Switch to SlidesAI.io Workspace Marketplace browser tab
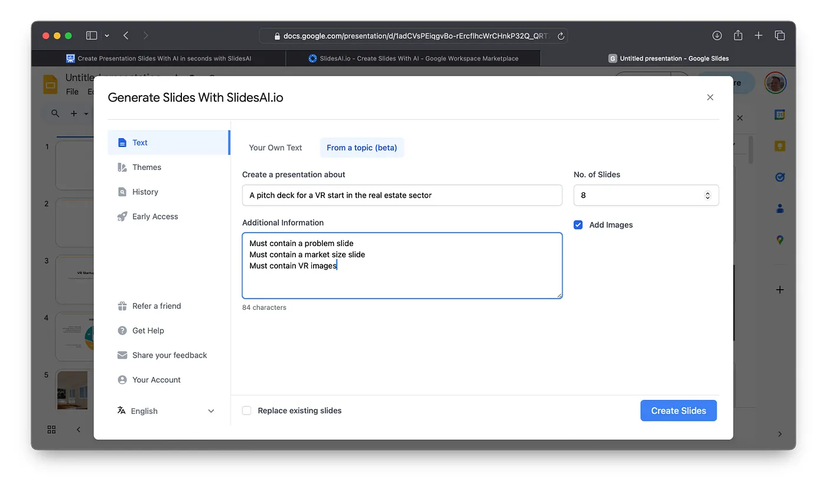827x491 pixels. click(413, 58)
